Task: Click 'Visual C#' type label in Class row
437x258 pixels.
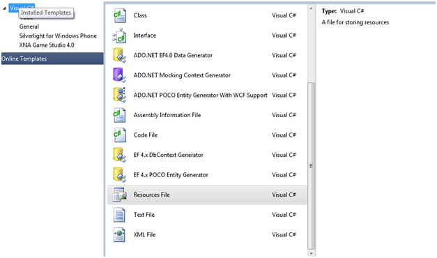Action: pos(284,15)
